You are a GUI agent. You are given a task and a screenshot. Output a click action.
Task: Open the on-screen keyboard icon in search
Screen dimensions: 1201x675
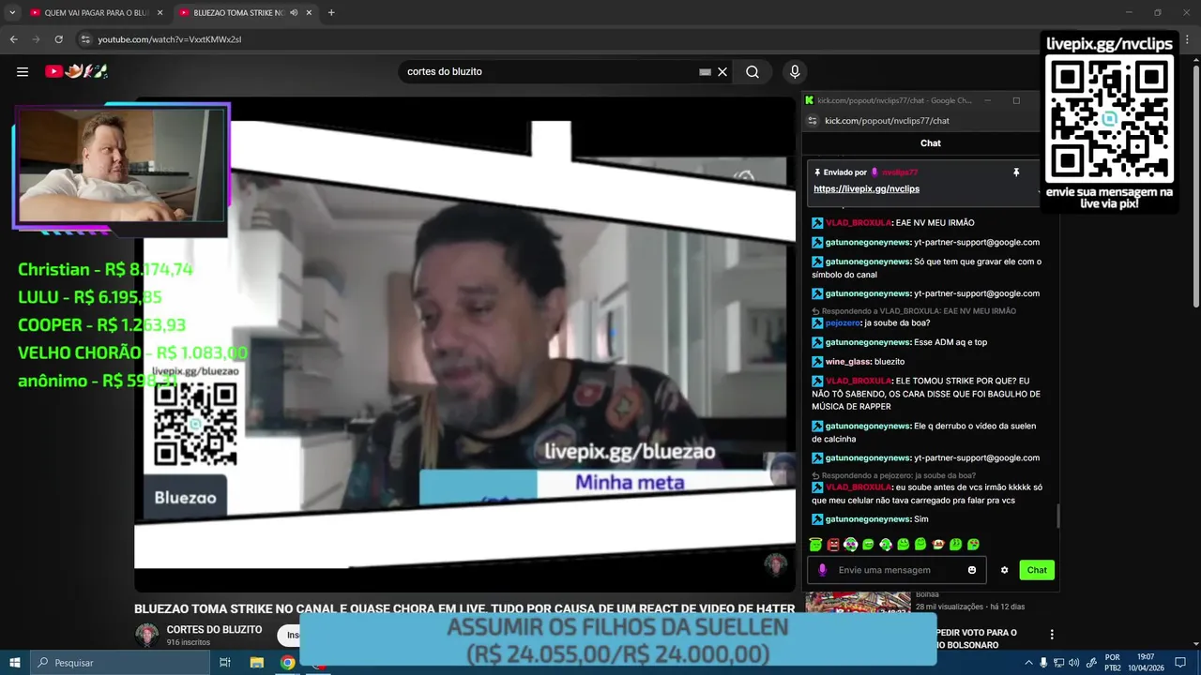coord(705,71)
